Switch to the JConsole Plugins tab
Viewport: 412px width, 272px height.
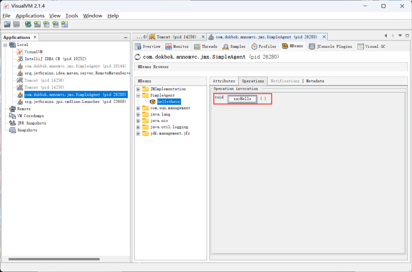330,47
